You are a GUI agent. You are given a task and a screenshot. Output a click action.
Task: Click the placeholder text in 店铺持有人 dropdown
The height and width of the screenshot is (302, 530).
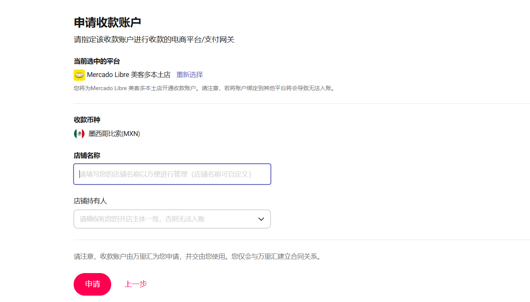[x=142, y=219]
